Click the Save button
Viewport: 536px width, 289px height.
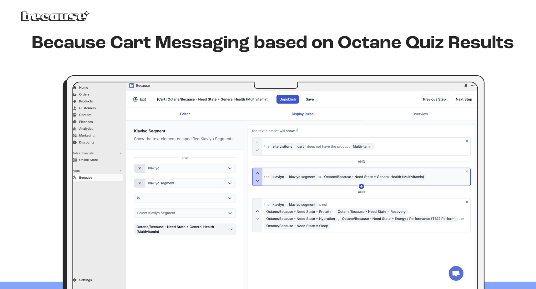[x=310, y=99]
